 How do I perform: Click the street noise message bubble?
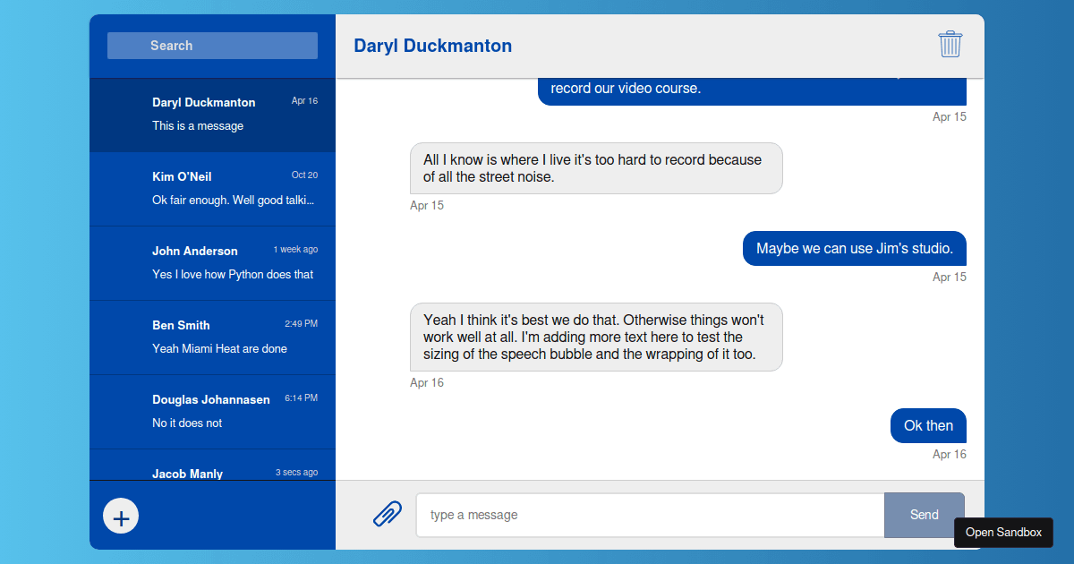(x=596, y=168)
